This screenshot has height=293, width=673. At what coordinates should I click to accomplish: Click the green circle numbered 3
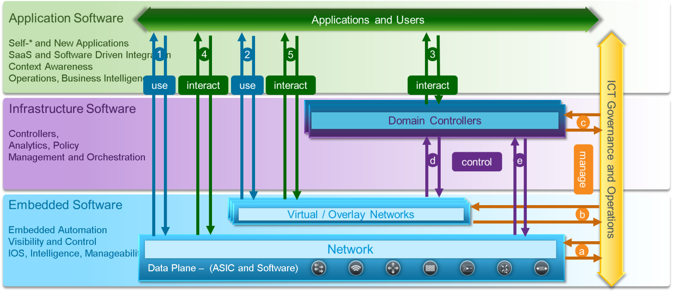(432, 55)
